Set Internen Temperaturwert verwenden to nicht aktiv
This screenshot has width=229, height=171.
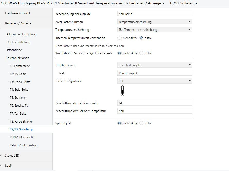120,38
